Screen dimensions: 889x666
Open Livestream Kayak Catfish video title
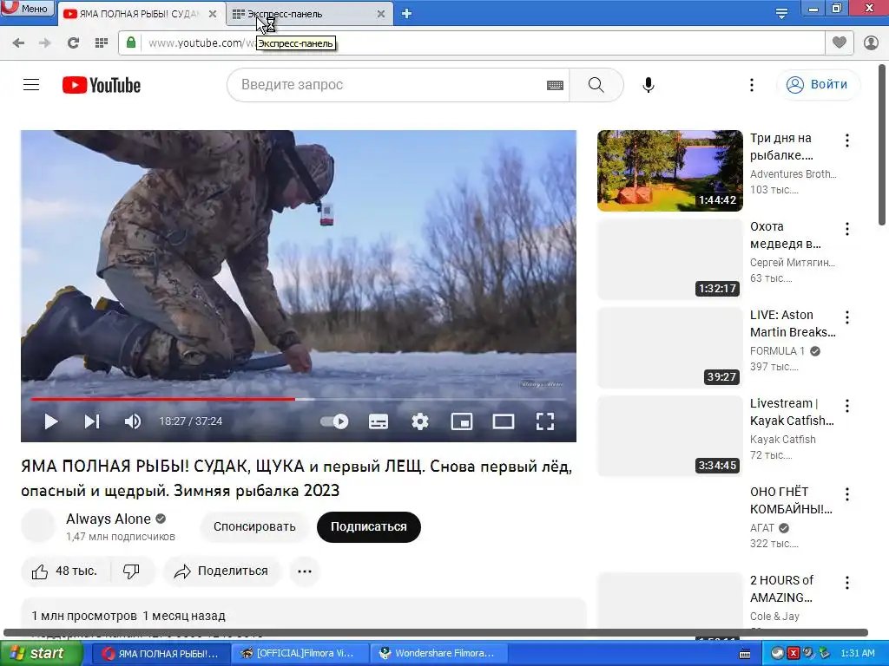[x=792, y=412]
